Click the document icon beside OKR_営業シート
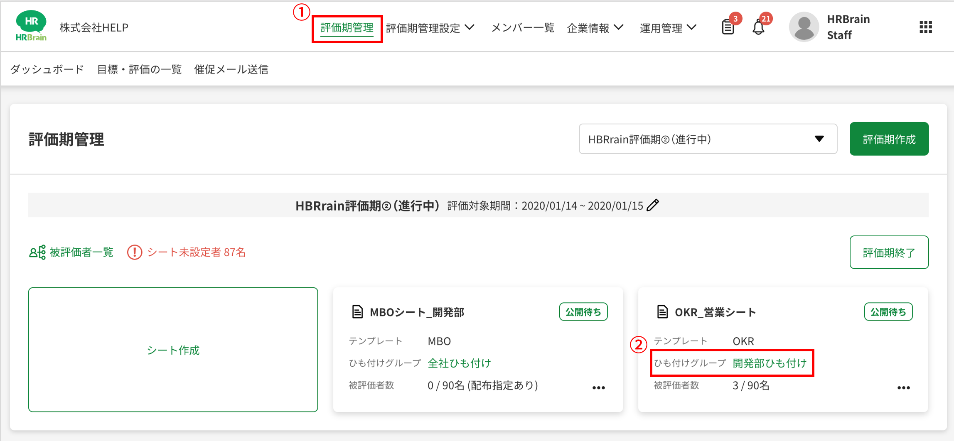The image size is (954, 441). (x=662, y=312)
